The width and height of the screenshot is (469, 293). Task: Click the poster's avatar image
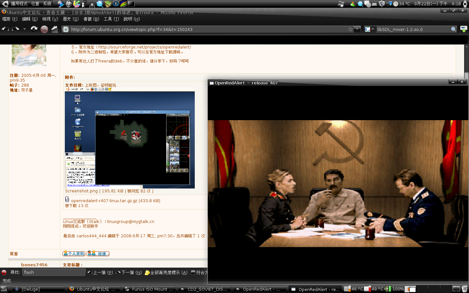(x=29, y=55)
